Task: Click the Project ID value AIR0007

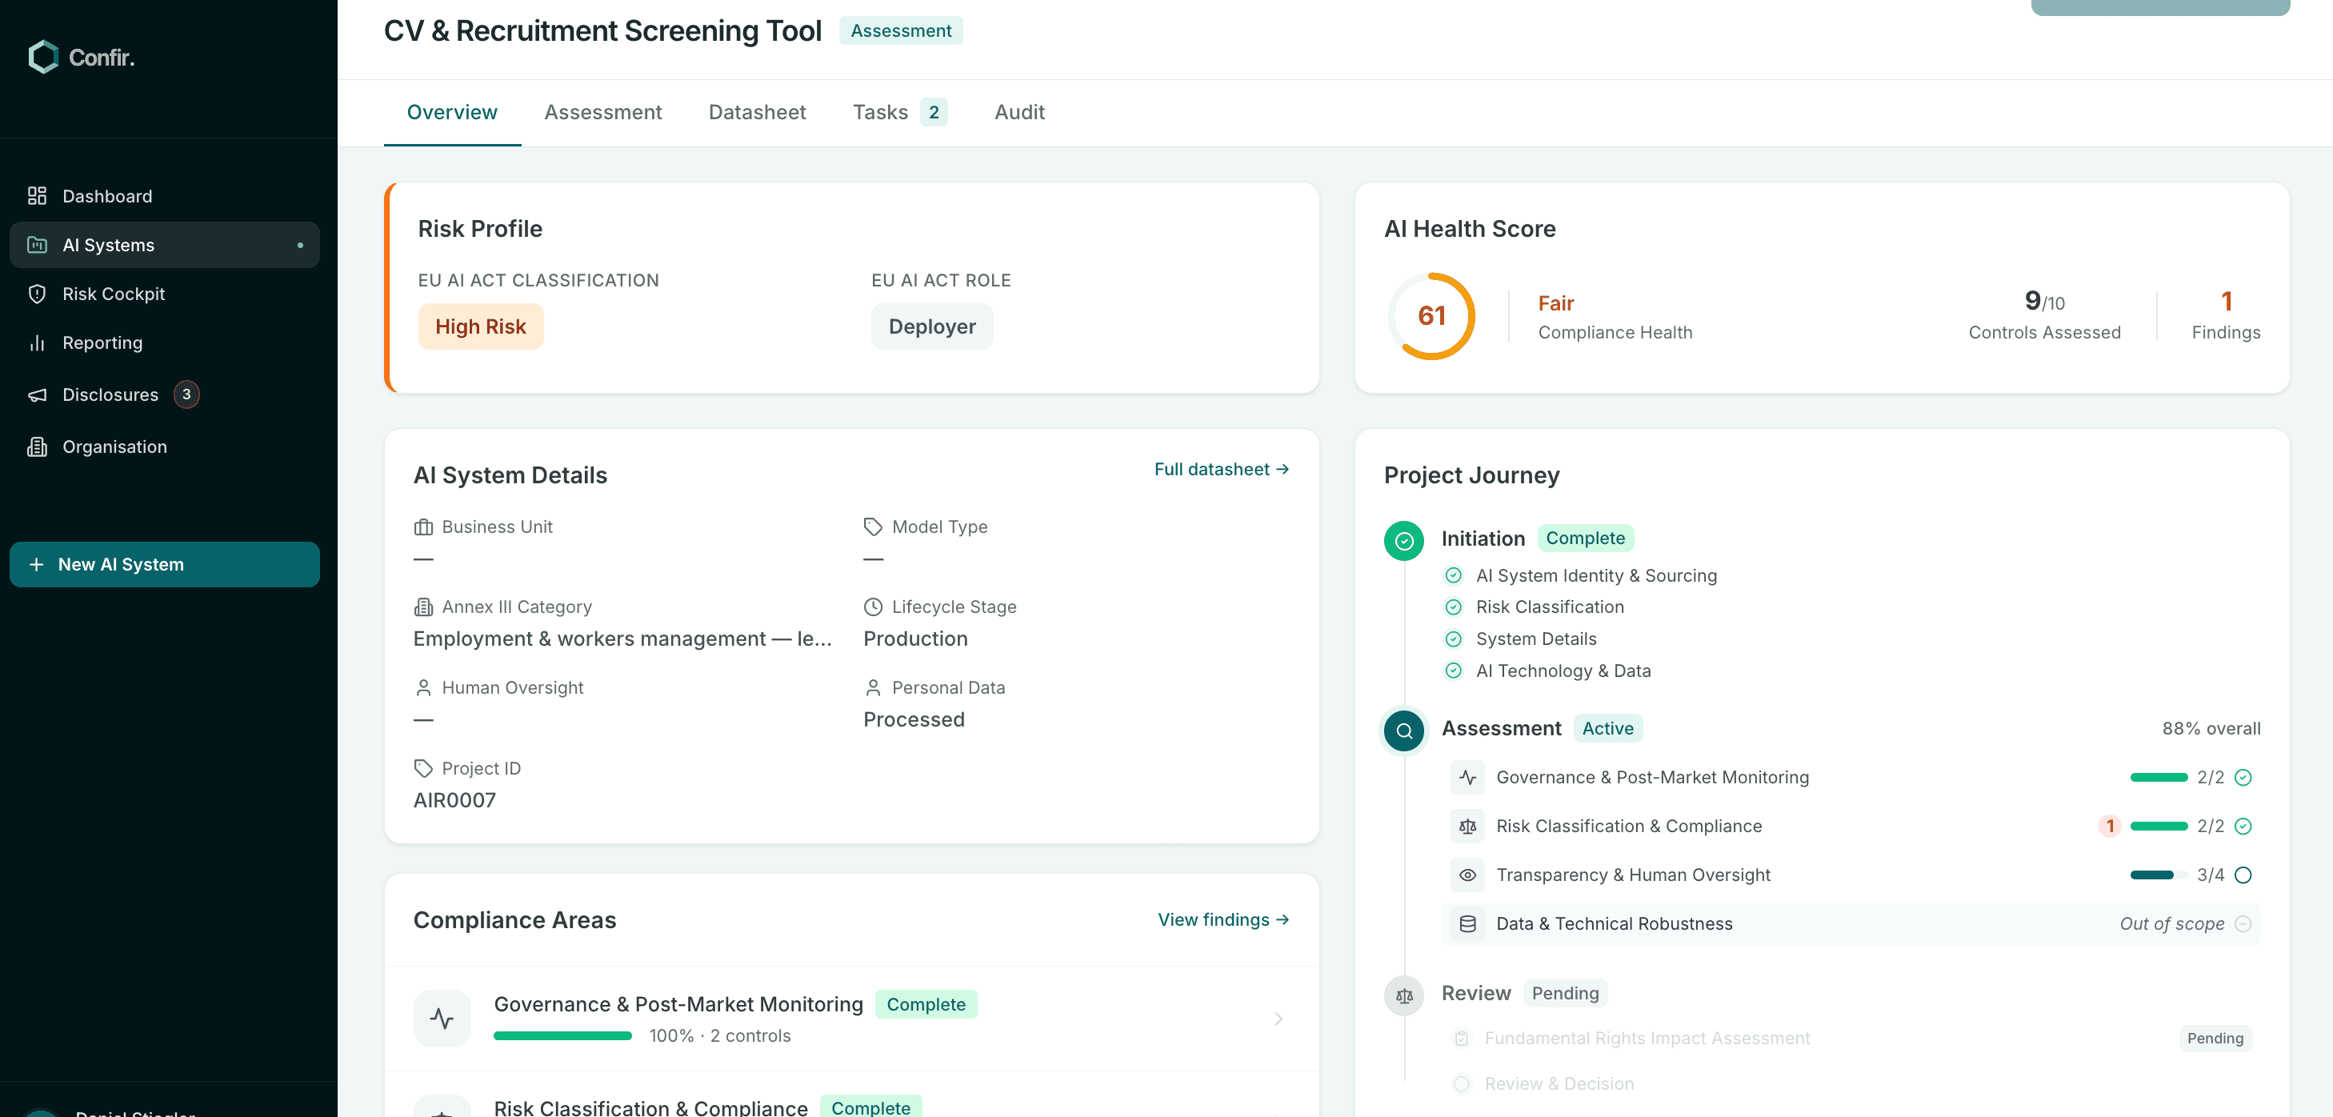Action: click(454, 800)
